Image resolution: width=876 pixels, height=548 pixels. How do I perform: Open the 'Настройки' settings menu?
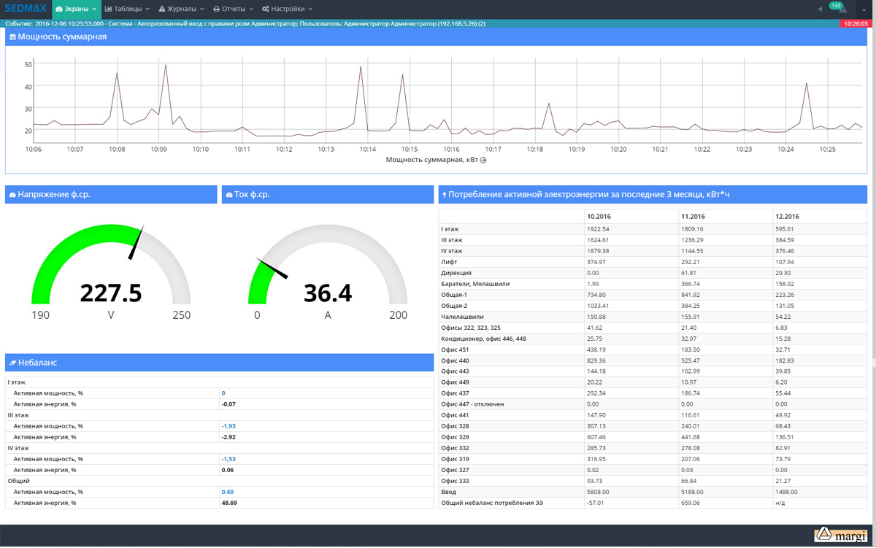[x=287, y=9]
